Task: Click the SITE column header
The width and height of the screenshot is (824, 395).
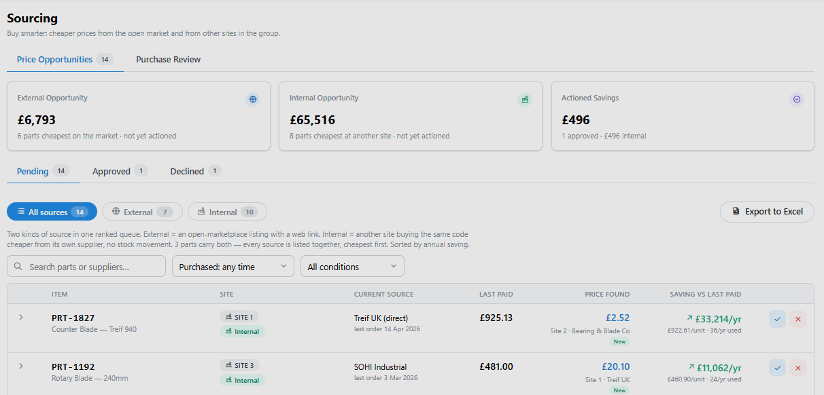Action: [226, 294]
